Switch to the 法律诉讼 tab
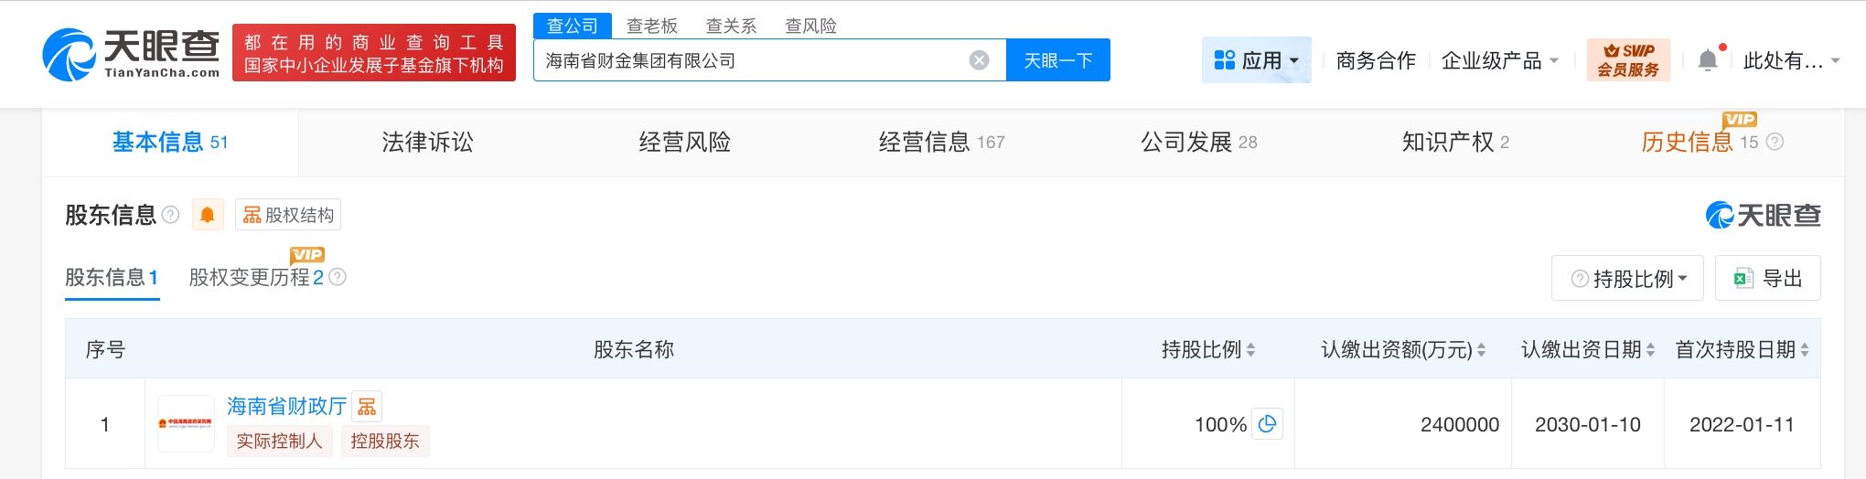 coord(427,142)
